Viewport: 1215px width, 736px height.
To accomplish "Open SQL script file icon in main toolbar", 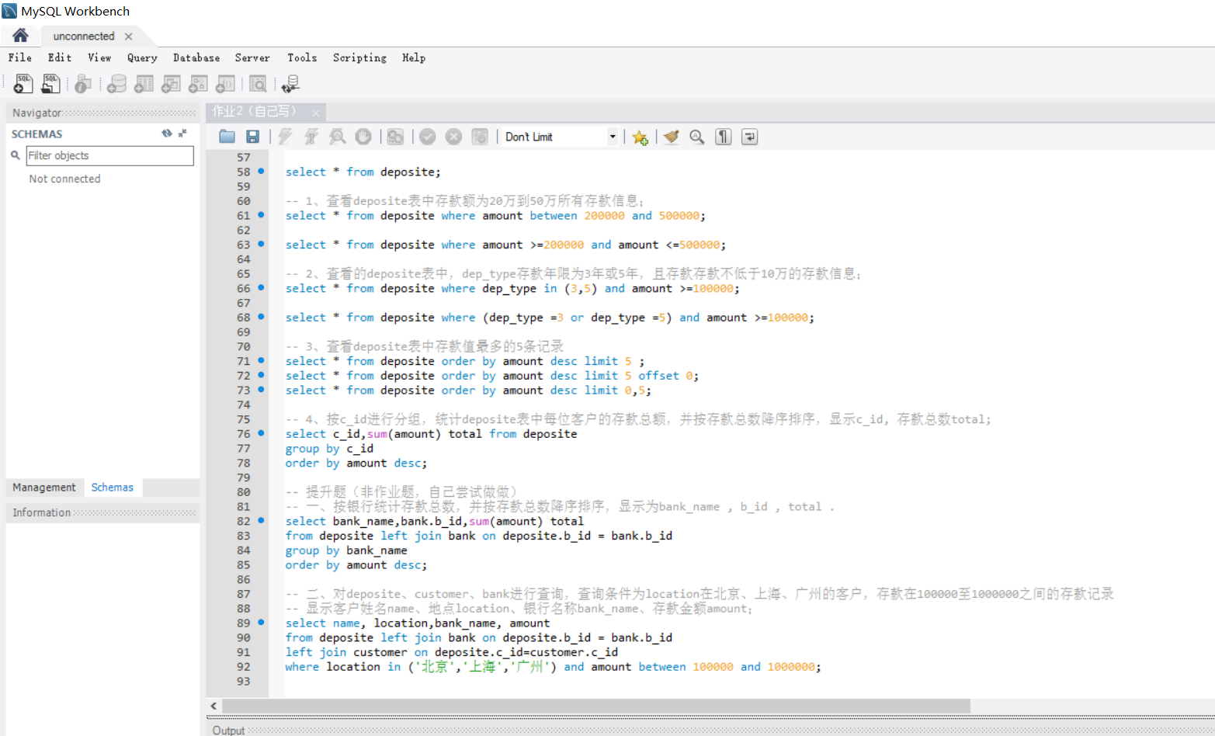I will [x=51, y=84].
